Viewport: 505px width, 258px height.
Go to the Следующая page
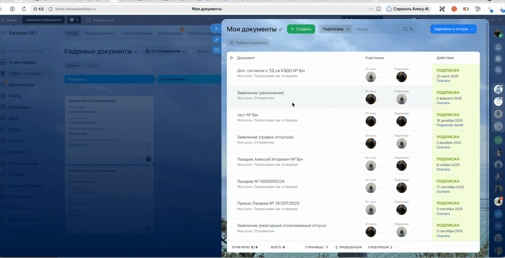click(380, 247)
